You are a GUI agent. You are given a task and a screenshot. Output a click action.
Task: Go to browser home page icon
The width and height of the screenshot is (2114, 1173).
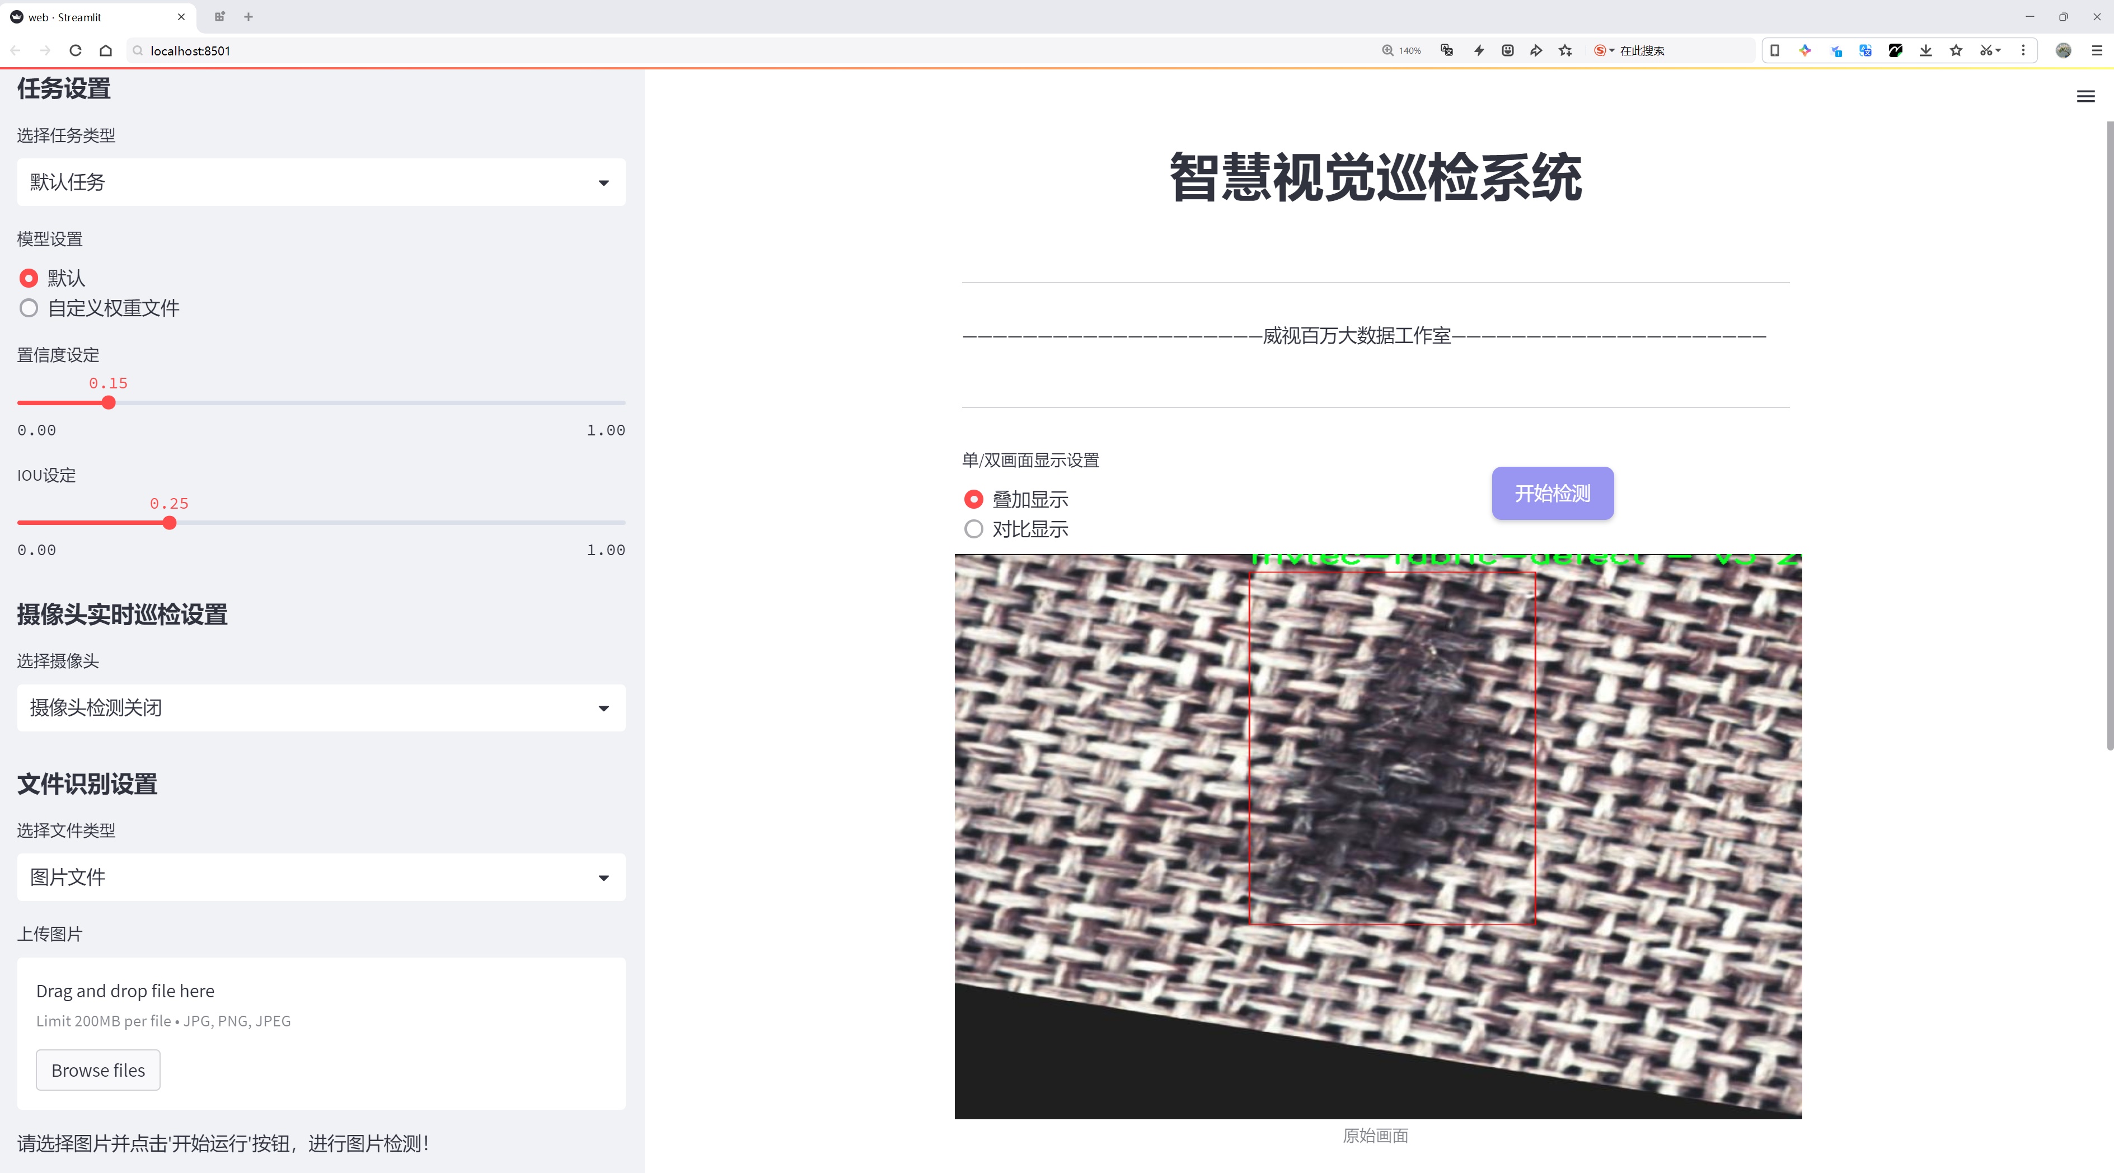click(x=106, y=51)
